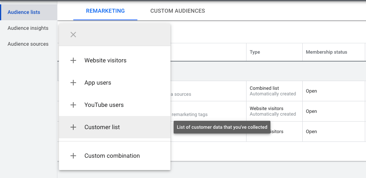This screenshot has height=178, width=366.
Task: Pick Customer list menu entry
Action: [x=102, y=127]
